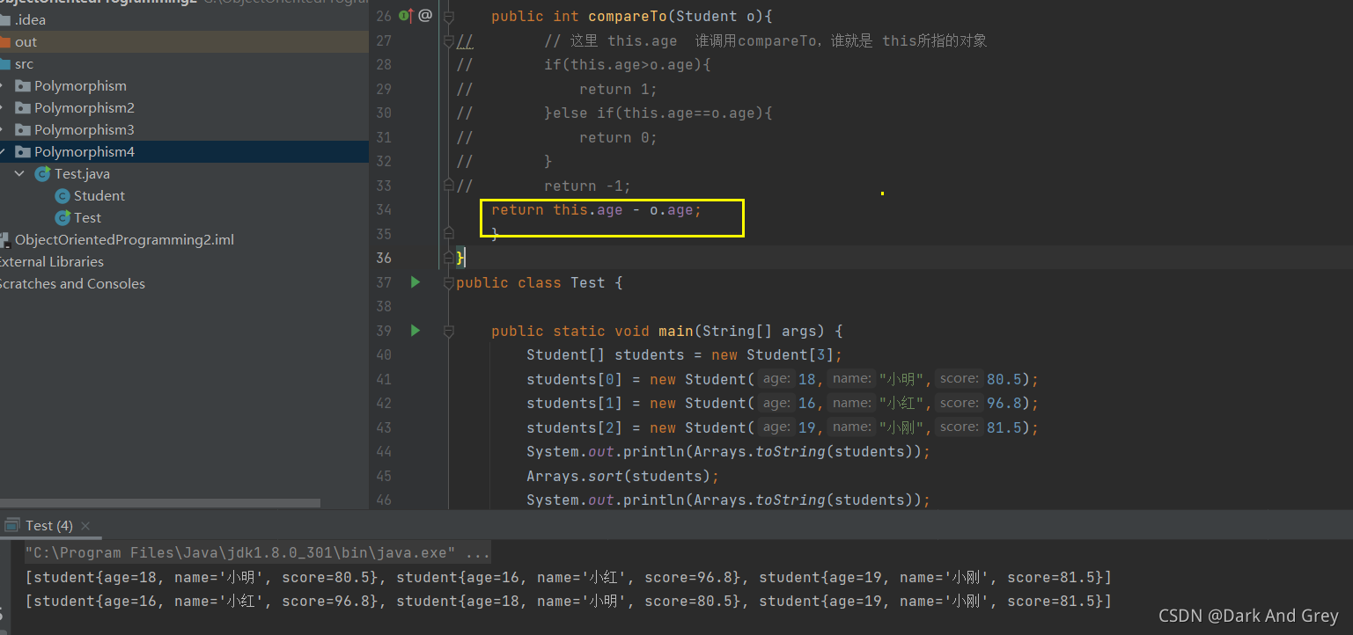
Task: Click commented 'if(this.age>o.age){' line
Action: coord(627,64)
